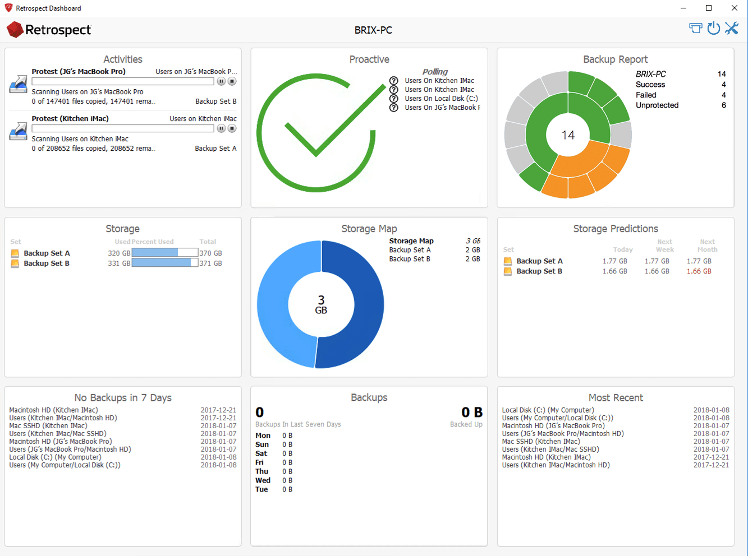The height and width of the screenshot is (556, 748).
Task: Click the 'No Backups in 7 Days' panel title
Action: (x=123, y=398)
